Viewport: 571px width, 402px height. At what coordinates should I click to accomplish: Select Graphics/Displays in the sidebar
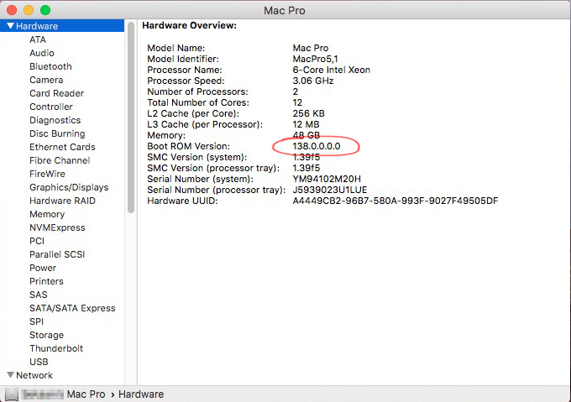(x=69, y=187)
